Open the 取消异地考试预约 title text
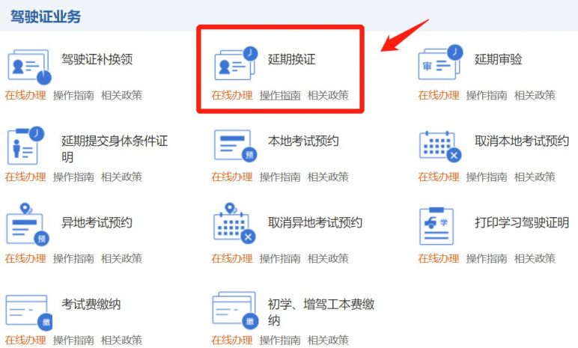578x348 pixels. pos(315,223)
